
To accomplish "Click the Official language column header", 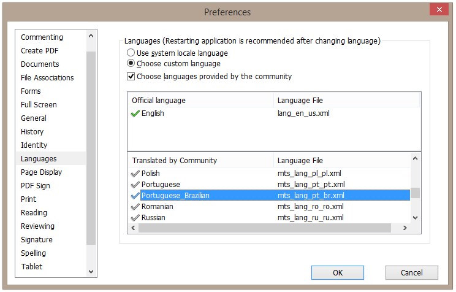I will click(200, 101).
